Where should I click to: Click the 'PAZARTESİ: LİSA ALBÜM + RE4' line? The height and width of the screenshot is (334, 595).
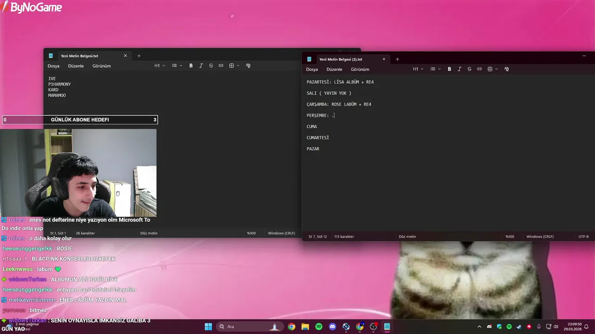click(x=340, y=82)
